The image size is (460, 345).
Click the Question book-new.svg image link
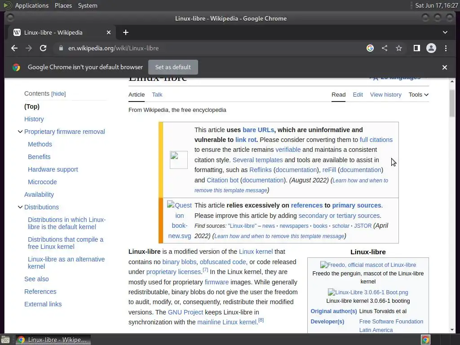tap(179, 220)
